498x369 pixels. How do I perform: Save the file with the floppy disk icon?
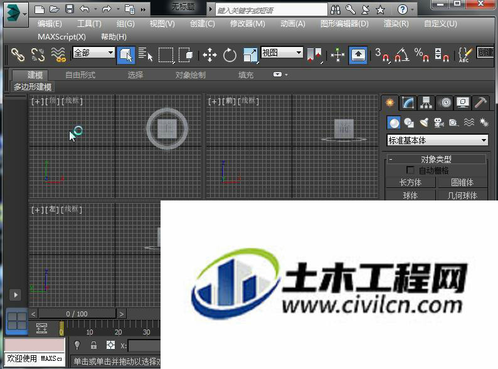tap(70, 9)
